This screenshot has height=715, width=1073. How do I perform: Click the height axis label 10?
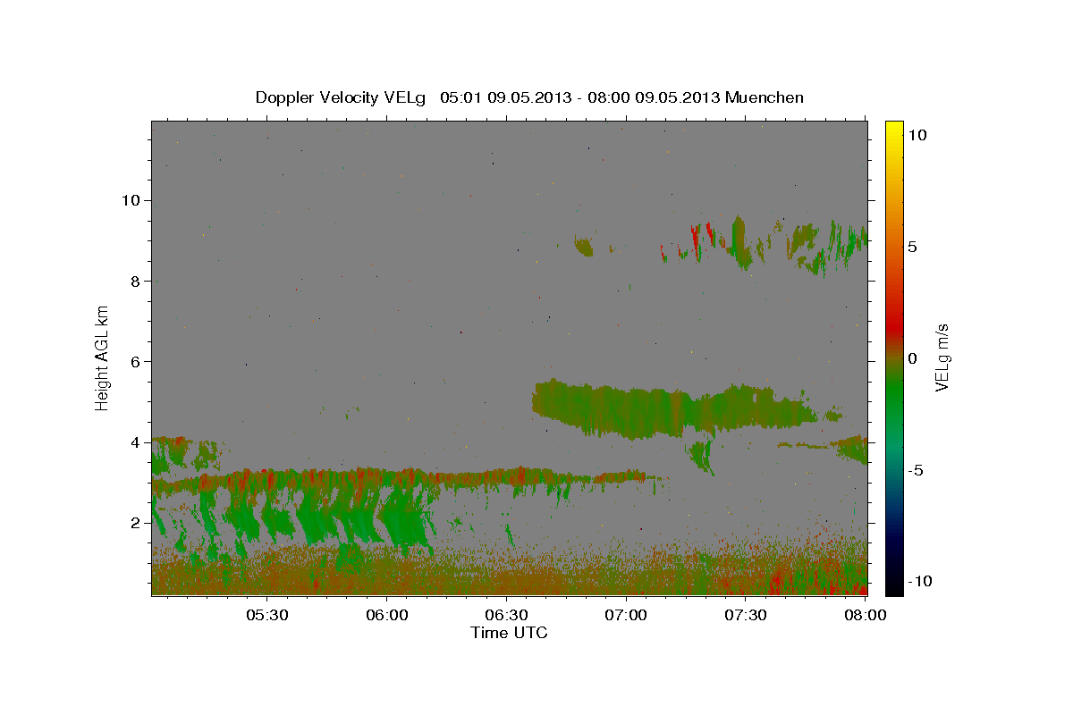pyautogui.click(x=131, y=200)
